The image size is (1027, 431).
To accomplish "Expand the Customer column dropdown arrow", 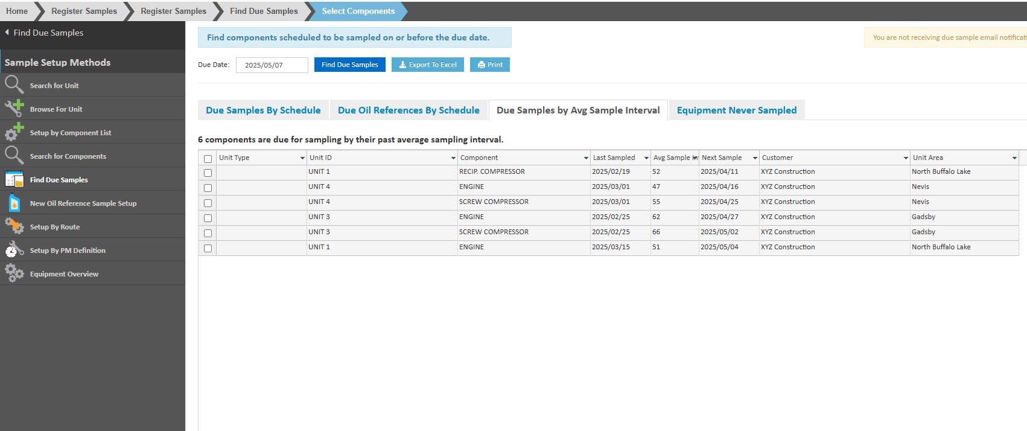I will [x=906, y=158].
